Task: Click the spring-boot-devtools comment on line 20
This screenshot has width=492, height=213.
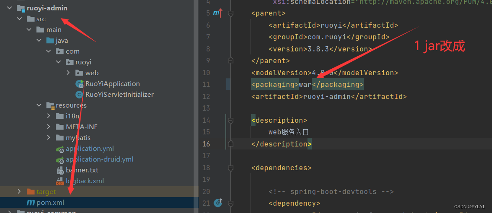Action: point(331,191)
